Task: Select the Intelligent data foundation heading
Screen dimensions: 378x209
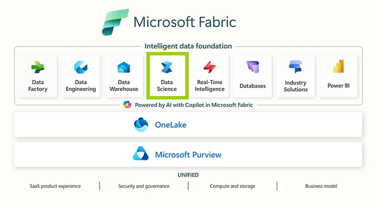Action: [x=188, y=46]
